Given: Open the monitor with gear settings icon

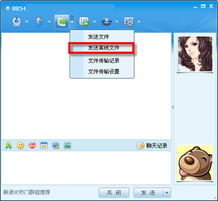Looking at the screenshot, I should [x=129, y=22].
